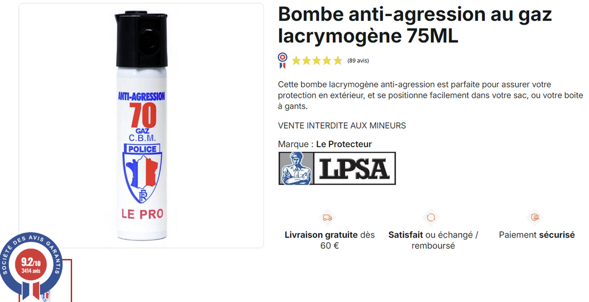
Task: Click the guard figure in brand logo
Action: pyautogui.click(x=296, y=169)
